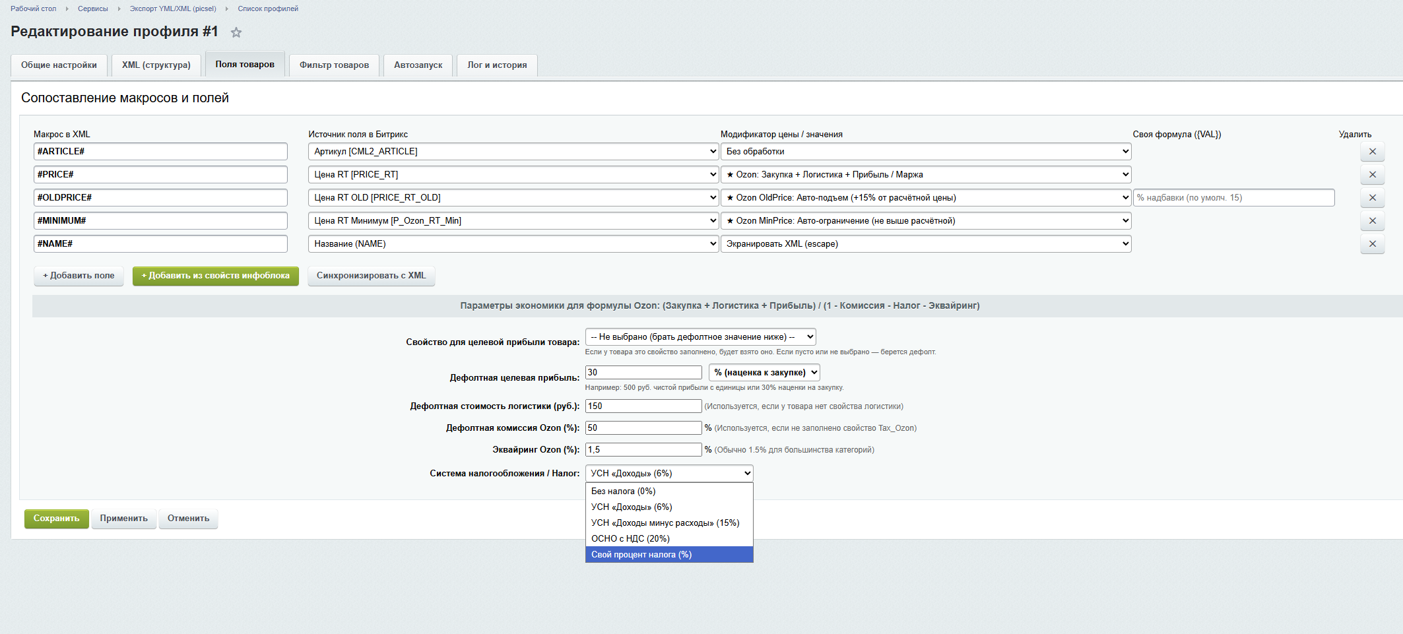1403x634 pixels.
Task: Click the Применить button
Action: tap(124, 519)
